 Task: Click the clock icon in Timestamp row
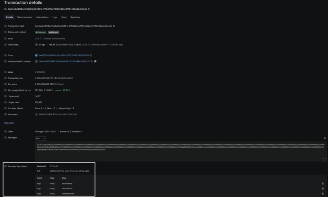tap(36, 45)
